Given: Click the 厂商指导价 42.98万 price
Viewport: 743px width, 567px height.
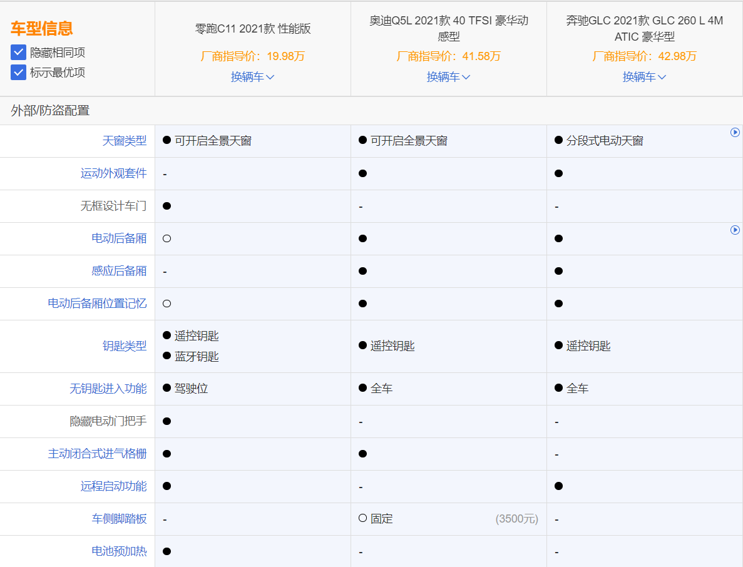Looking at the screenshot, I should [x=645, y=56].
